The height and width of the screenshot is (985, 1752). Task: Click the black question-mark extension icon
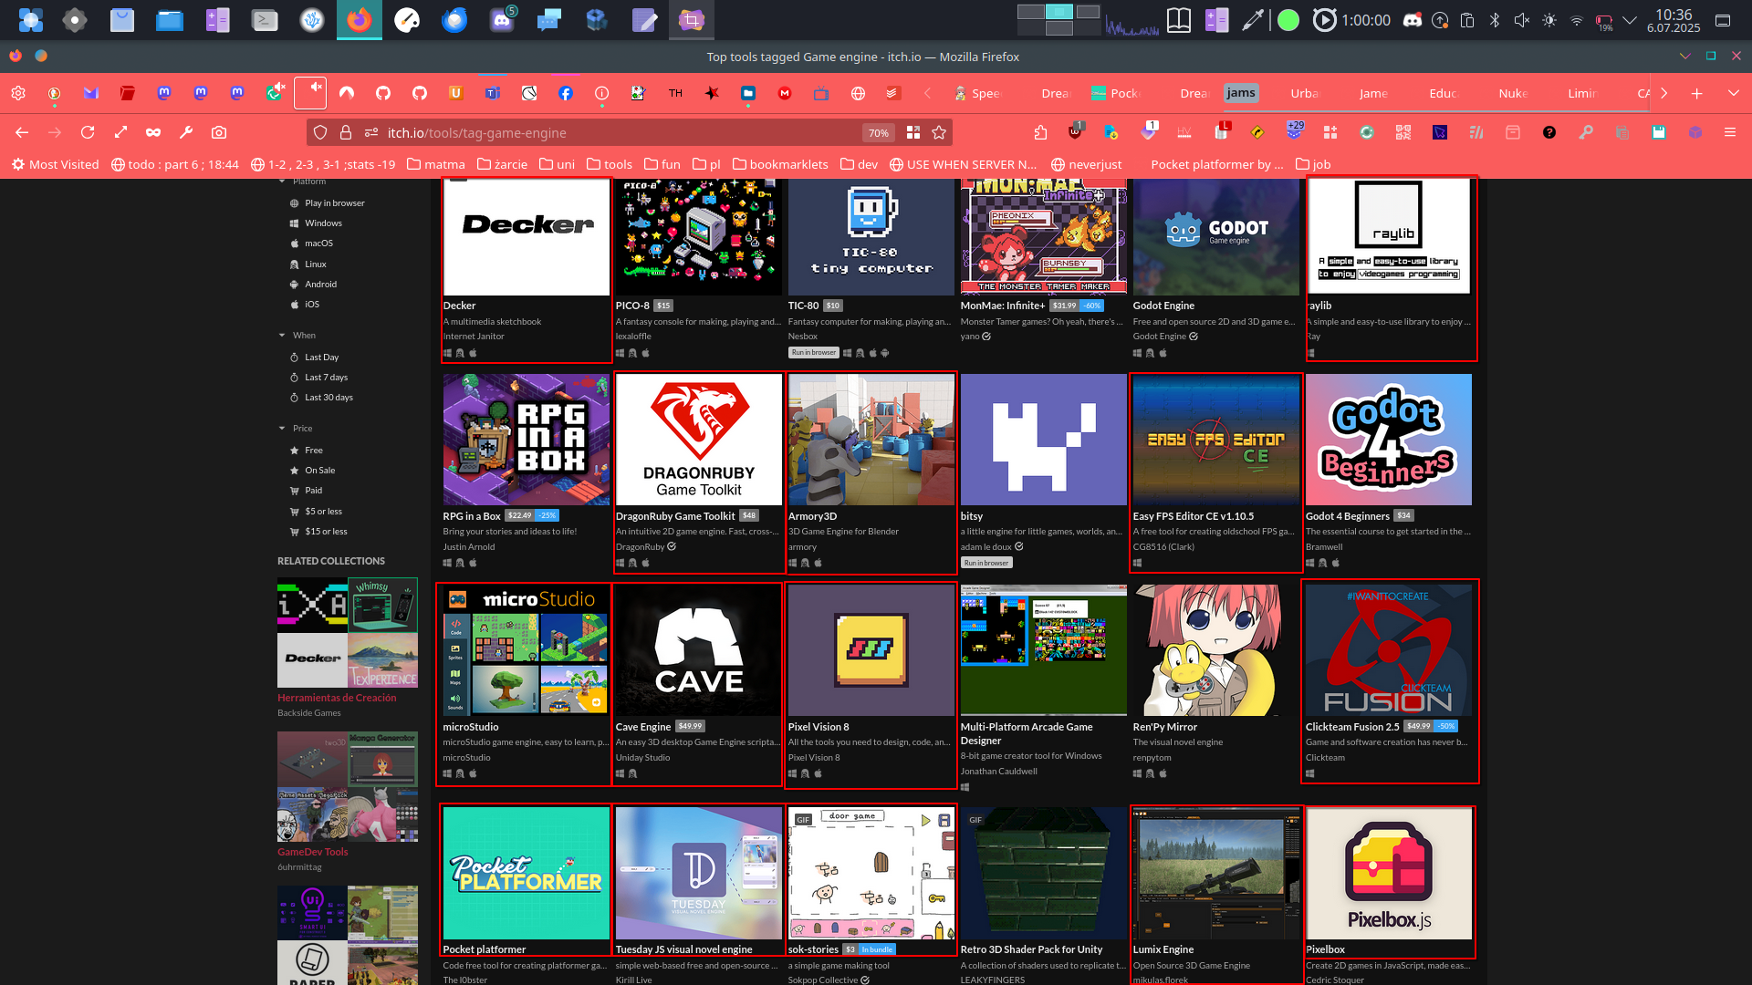click(1549, 132)
